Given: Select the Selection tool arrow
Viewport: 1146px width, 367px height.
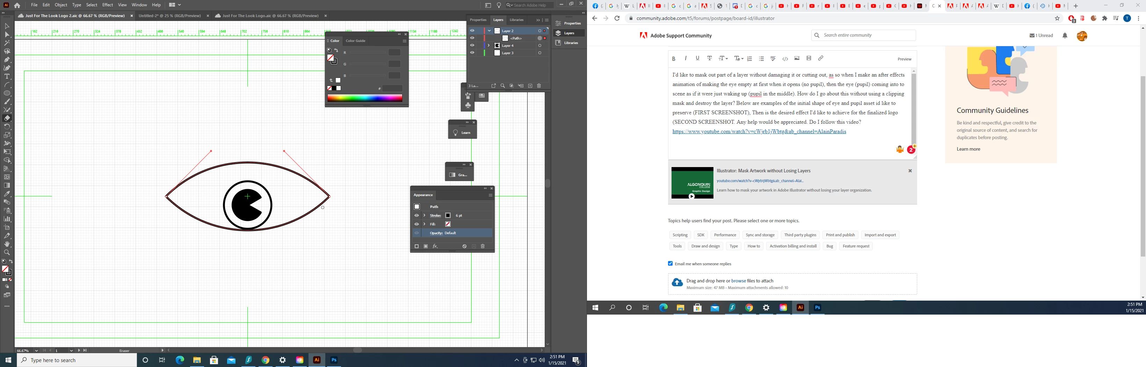Looking at the screenshot, I should 7,26.
